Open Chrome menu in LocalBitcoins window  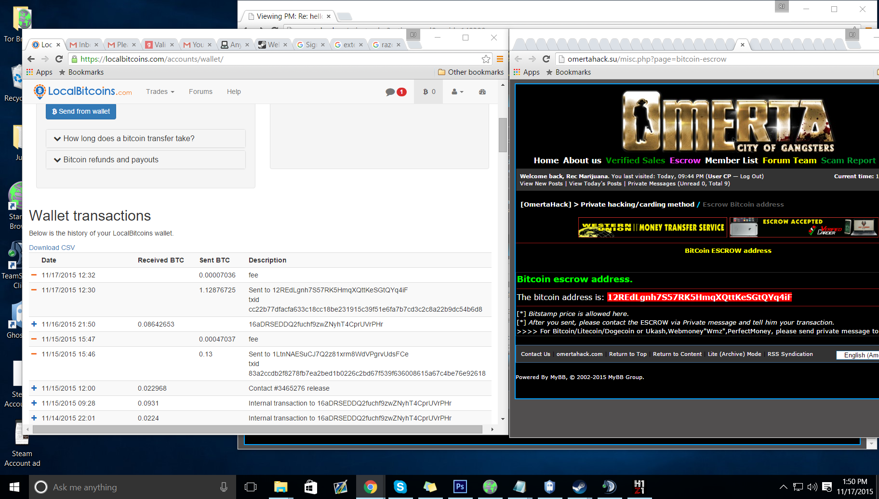[x=500, y=59]
